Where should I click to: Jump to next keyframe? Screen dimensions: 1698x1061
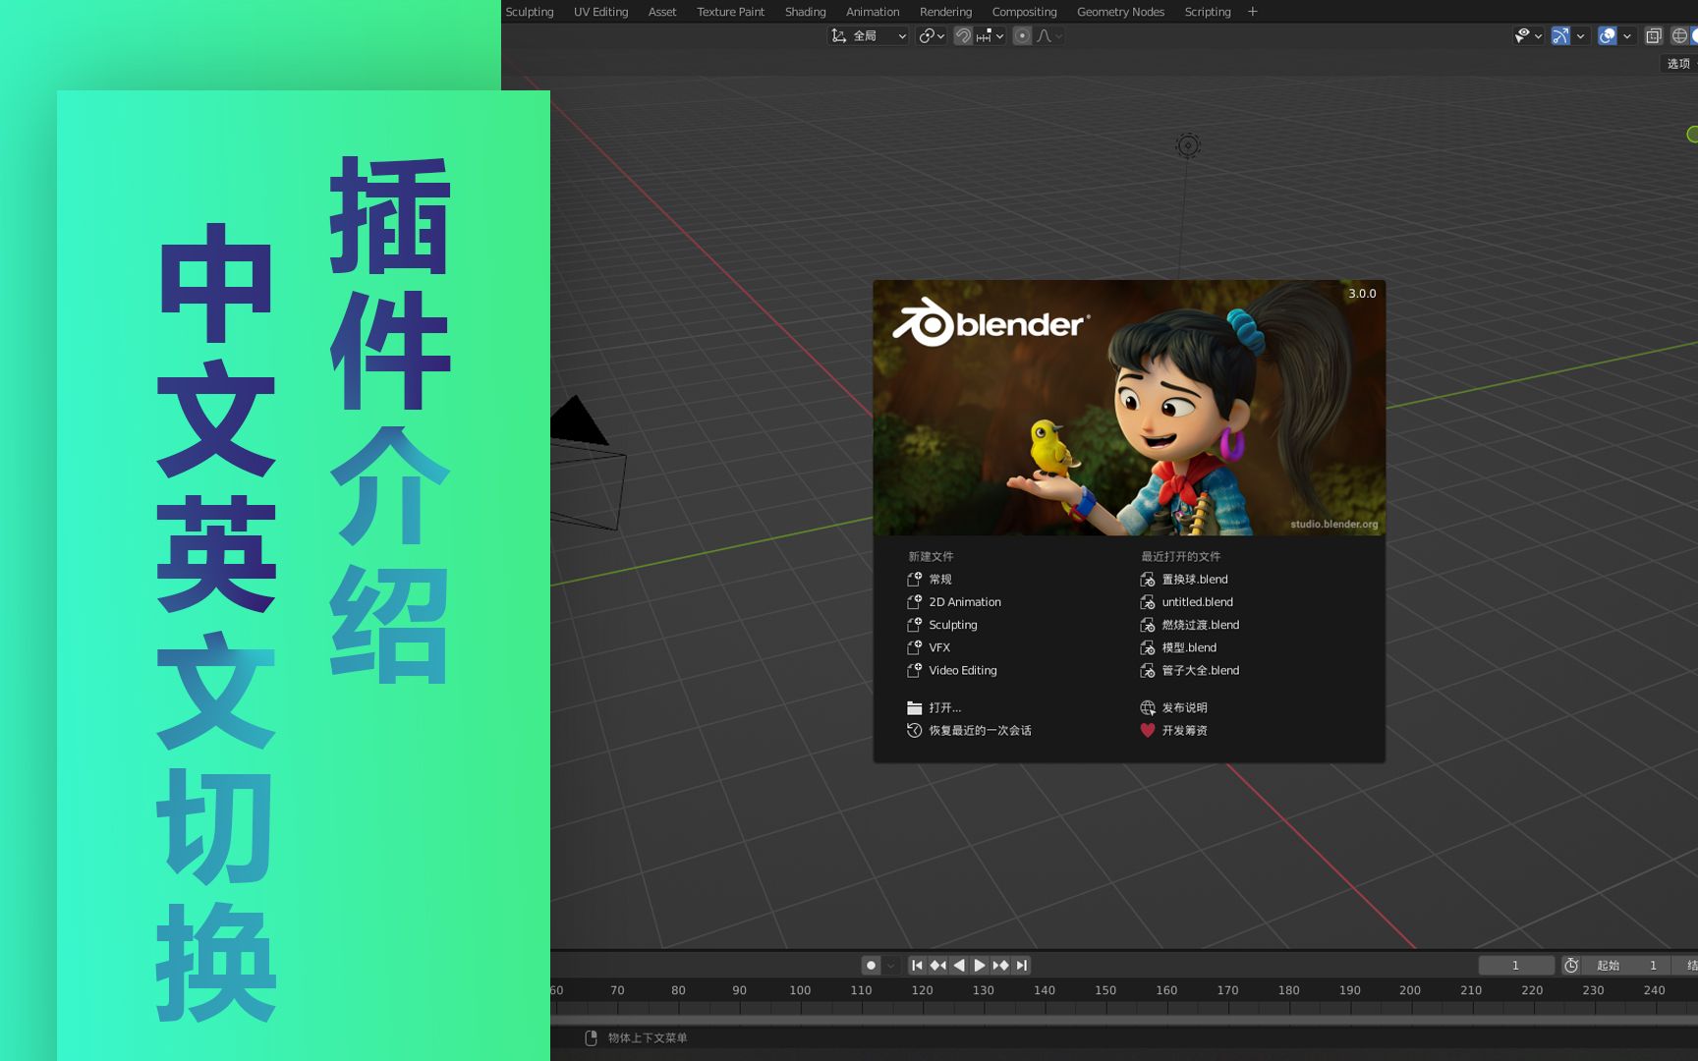[x=1000, y=966]
